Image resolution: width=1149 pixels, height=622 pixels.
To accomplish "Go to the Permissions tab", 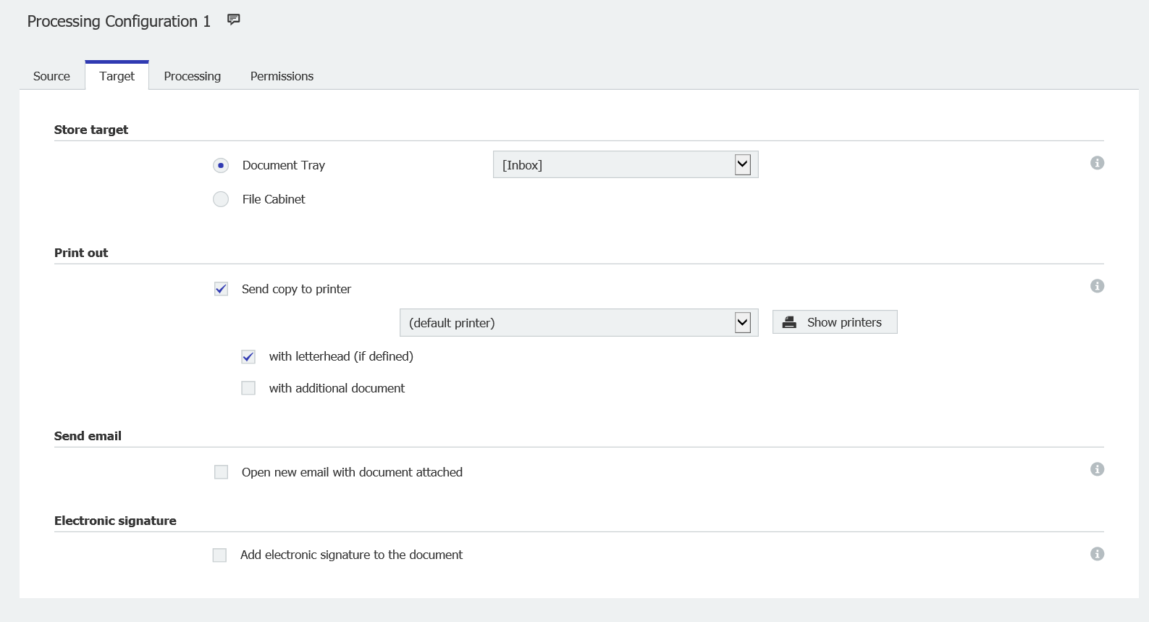I will (282, 76).
